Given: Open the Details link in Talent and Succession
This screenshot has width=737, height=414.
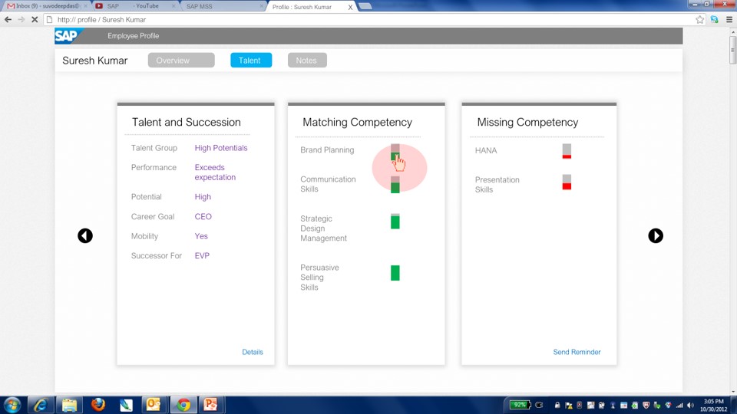Looking at the screenshot, I should (253, 352).
